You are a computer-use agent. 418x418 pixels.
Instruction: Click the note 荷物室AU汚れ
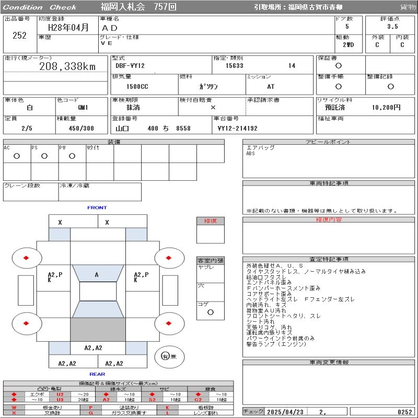(x=266, y=310)
